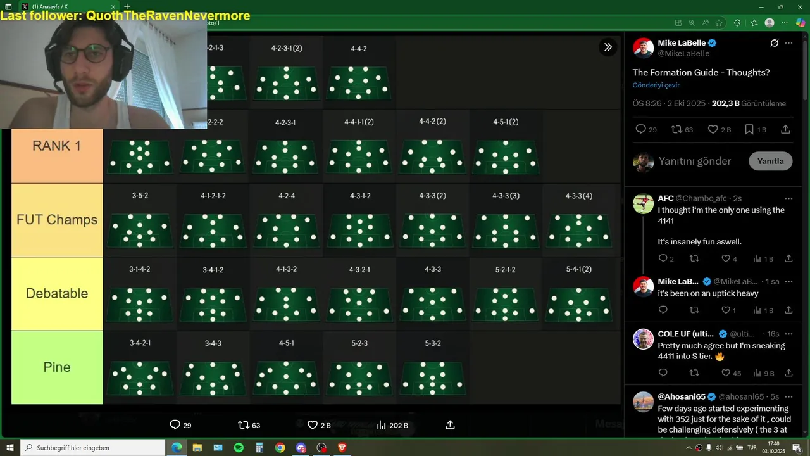Open the taskbar notification center
Viewport: 810px width, 456px height.
797,448
